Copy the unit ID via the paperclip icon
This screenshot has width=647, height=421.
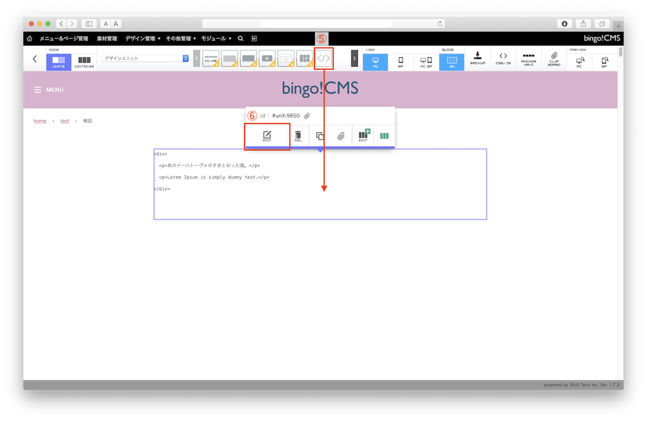307,116
